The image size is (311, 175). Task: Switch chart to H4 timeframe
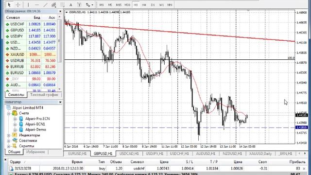[144, 5]
